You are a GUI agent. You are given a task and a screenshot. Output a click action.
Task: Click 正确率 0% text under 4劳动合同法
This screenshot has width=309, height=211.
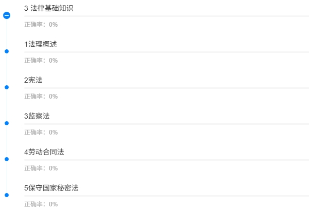click(x=41, y=168)
